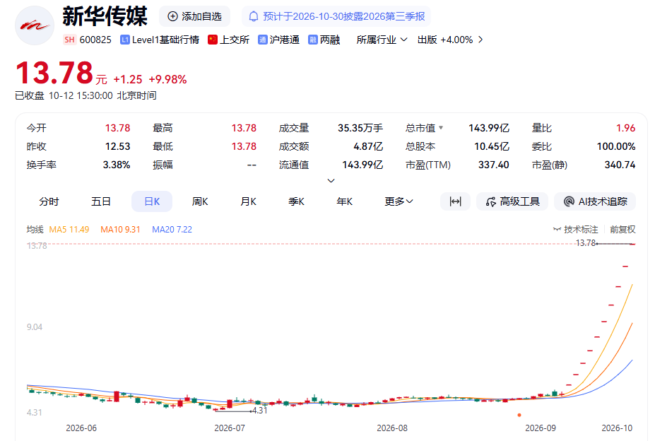Screen dimensions: 655x441
Task: Click the orange event dot on chart
Action: (519, 415)
